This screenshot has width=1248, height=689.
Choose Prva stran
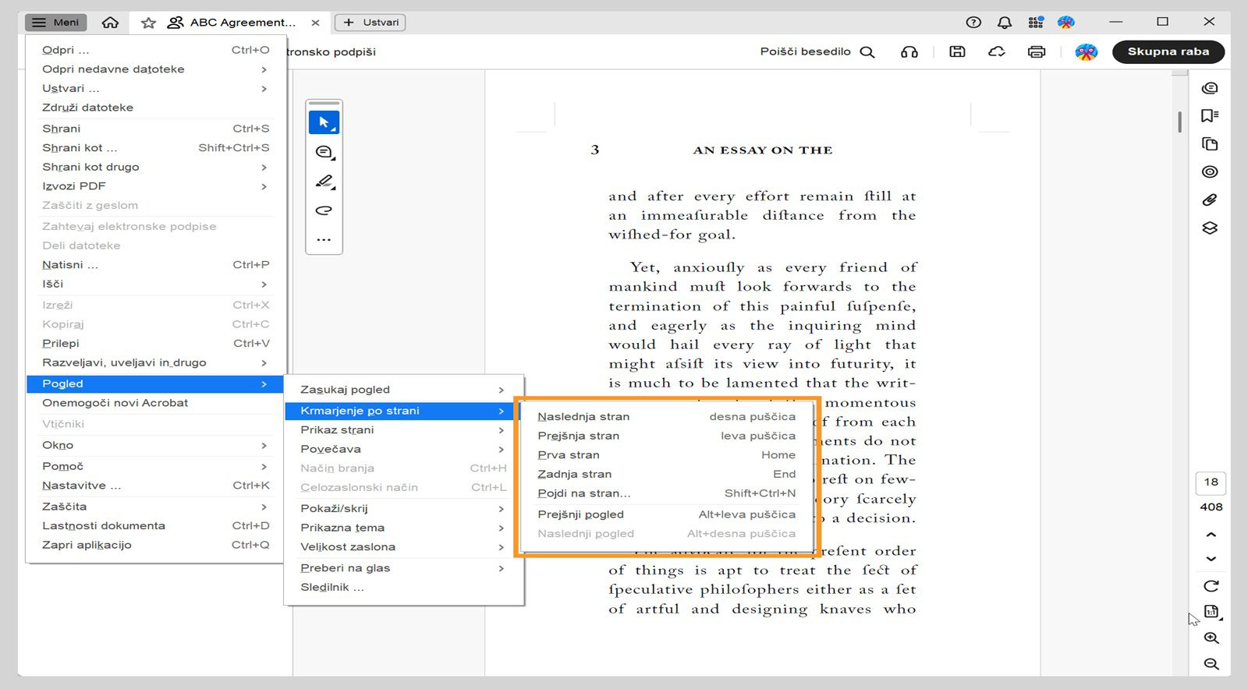click(x=666, y=454)
